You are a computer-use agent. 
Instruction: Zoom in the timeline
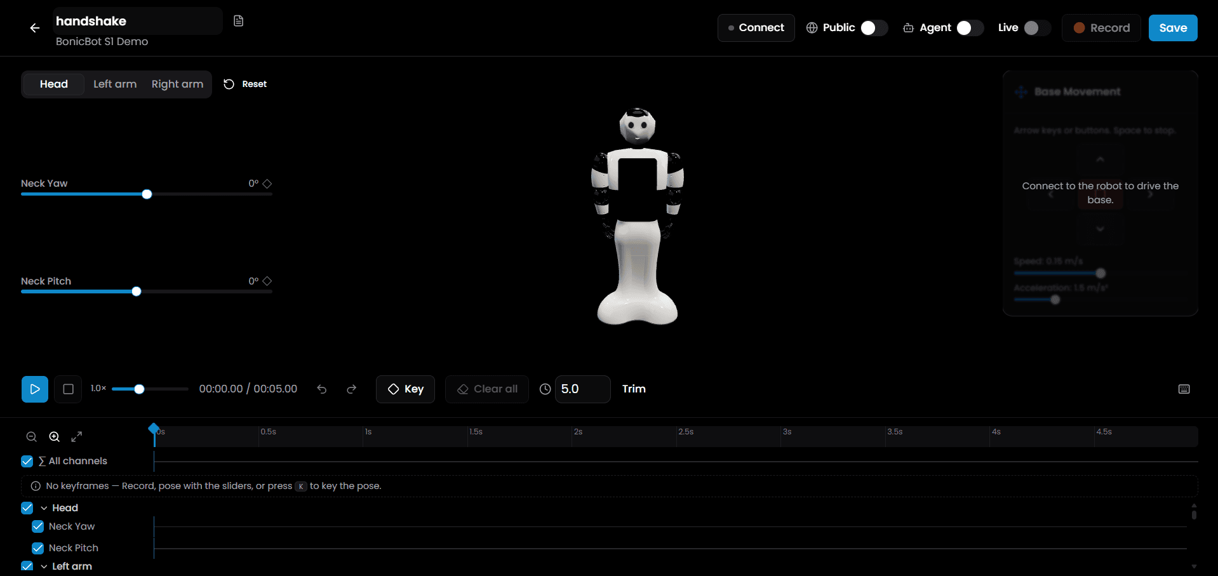(55, 437)
